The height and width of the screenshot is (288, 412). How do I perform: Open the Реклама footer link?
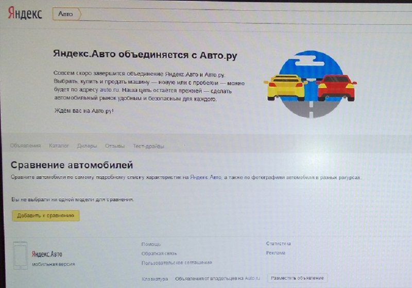pos(276,253)
